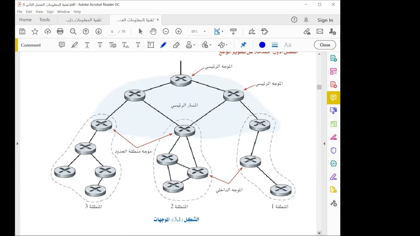This screenshot has height=236, width=420.
Task: Zoom in with the plus circle
Action: [x=178, y=31]
